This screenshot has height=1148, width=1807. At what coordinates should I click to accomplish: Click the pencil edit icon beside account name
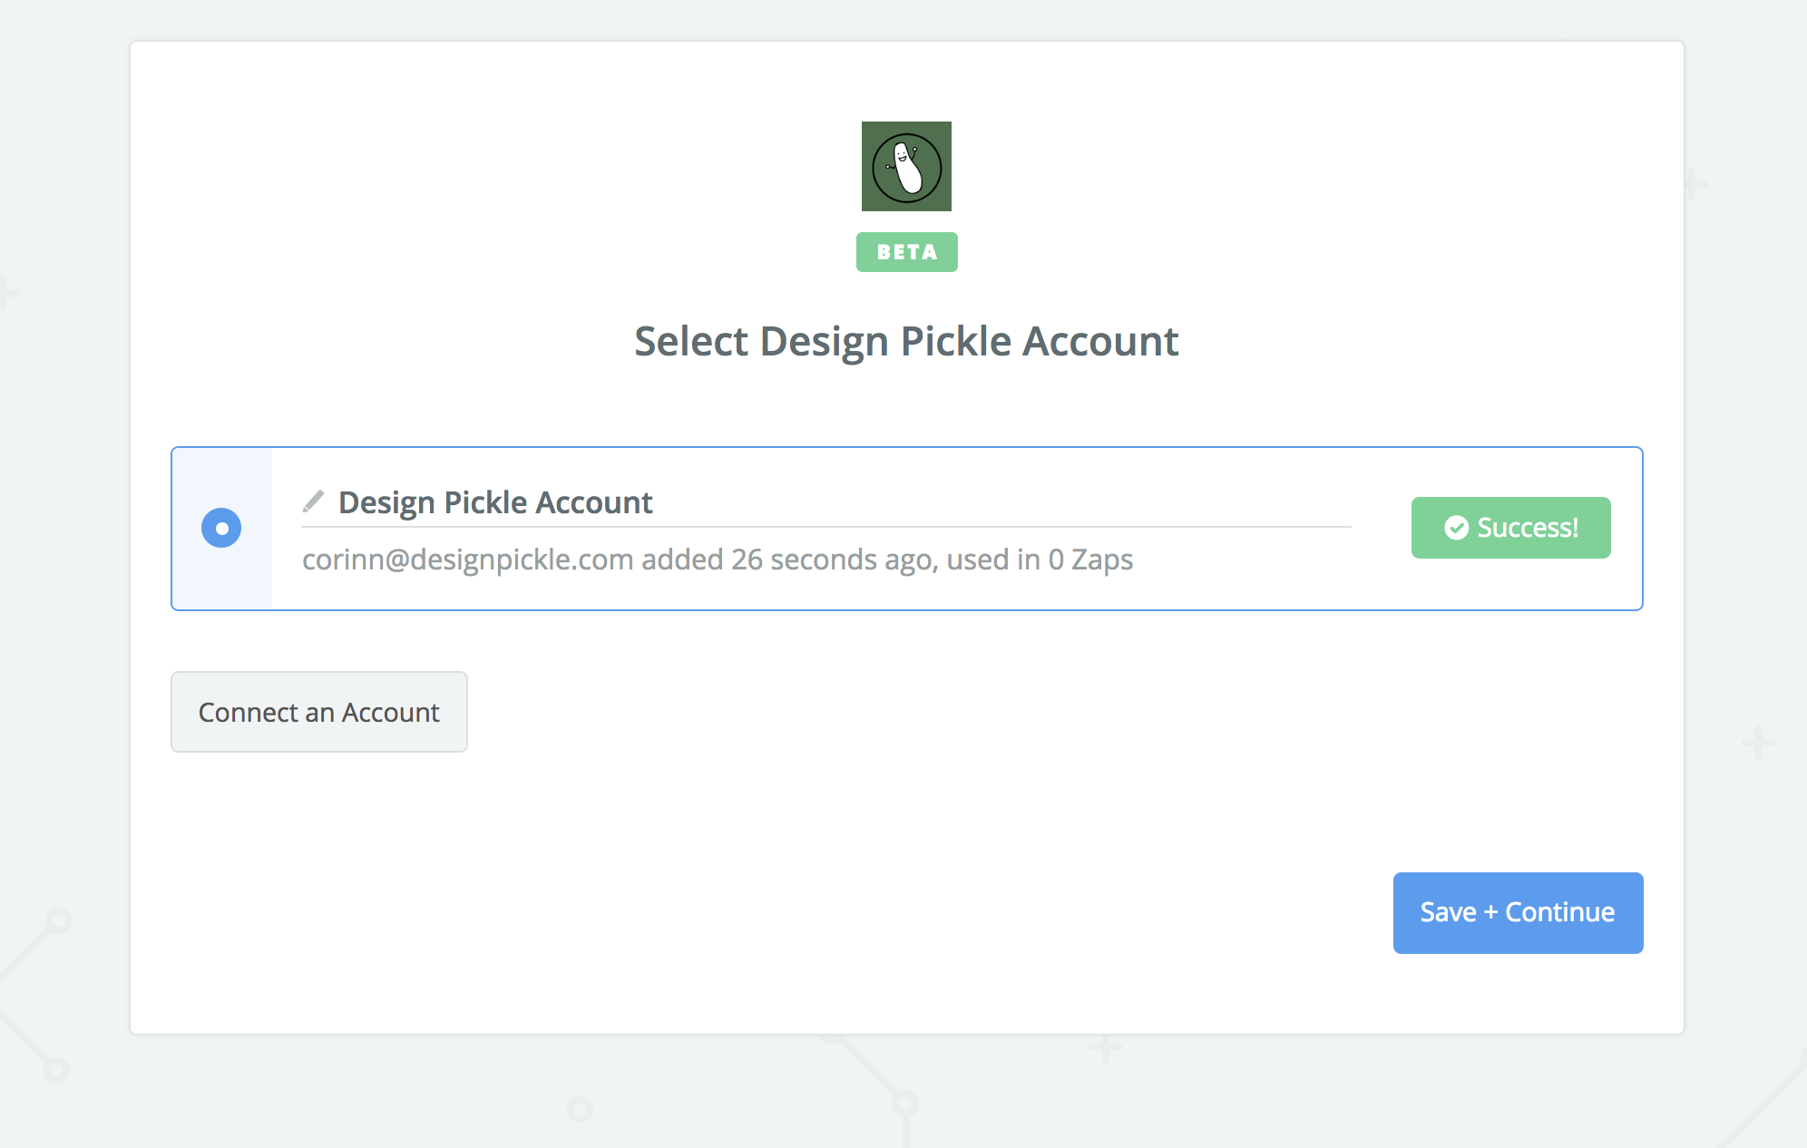313,501
